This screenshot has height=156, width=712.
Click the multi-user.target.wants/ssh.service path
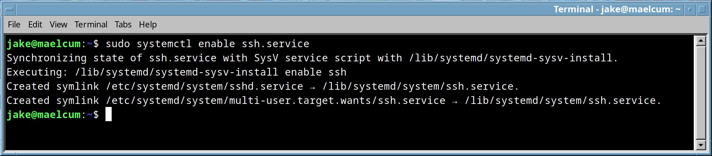pyautogui.click(x=337, y=101)
